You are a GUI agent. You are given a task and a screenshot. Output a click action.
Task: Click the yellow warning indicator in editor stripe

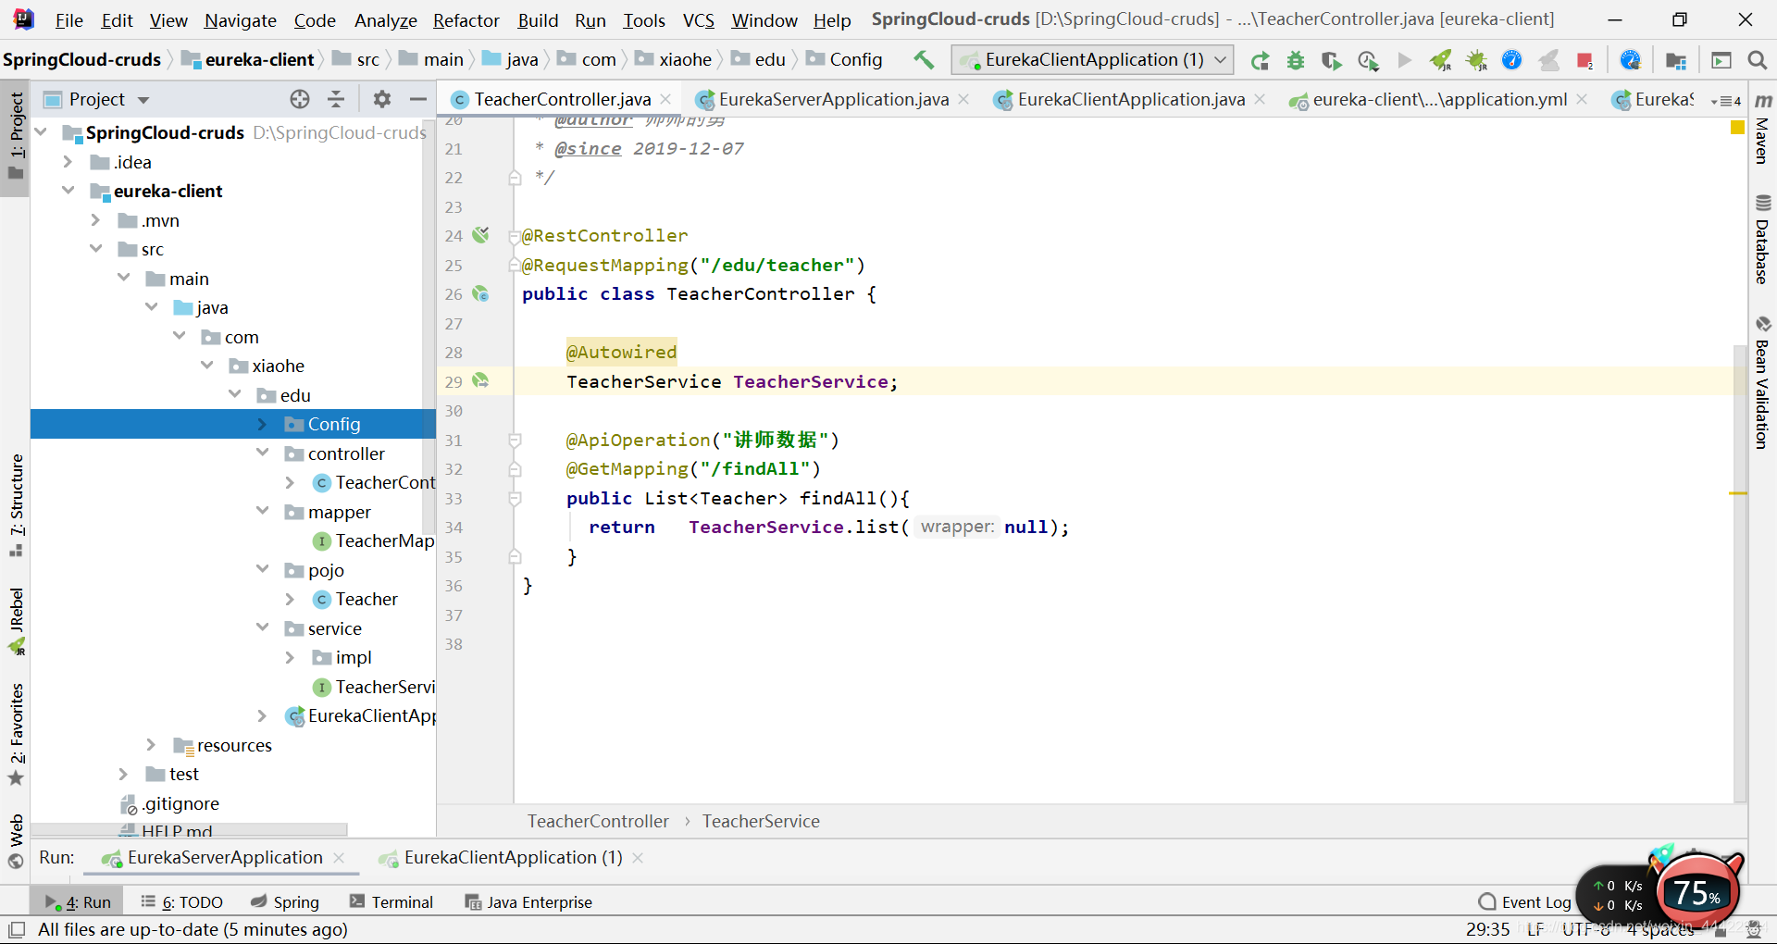coord(1737,128)
